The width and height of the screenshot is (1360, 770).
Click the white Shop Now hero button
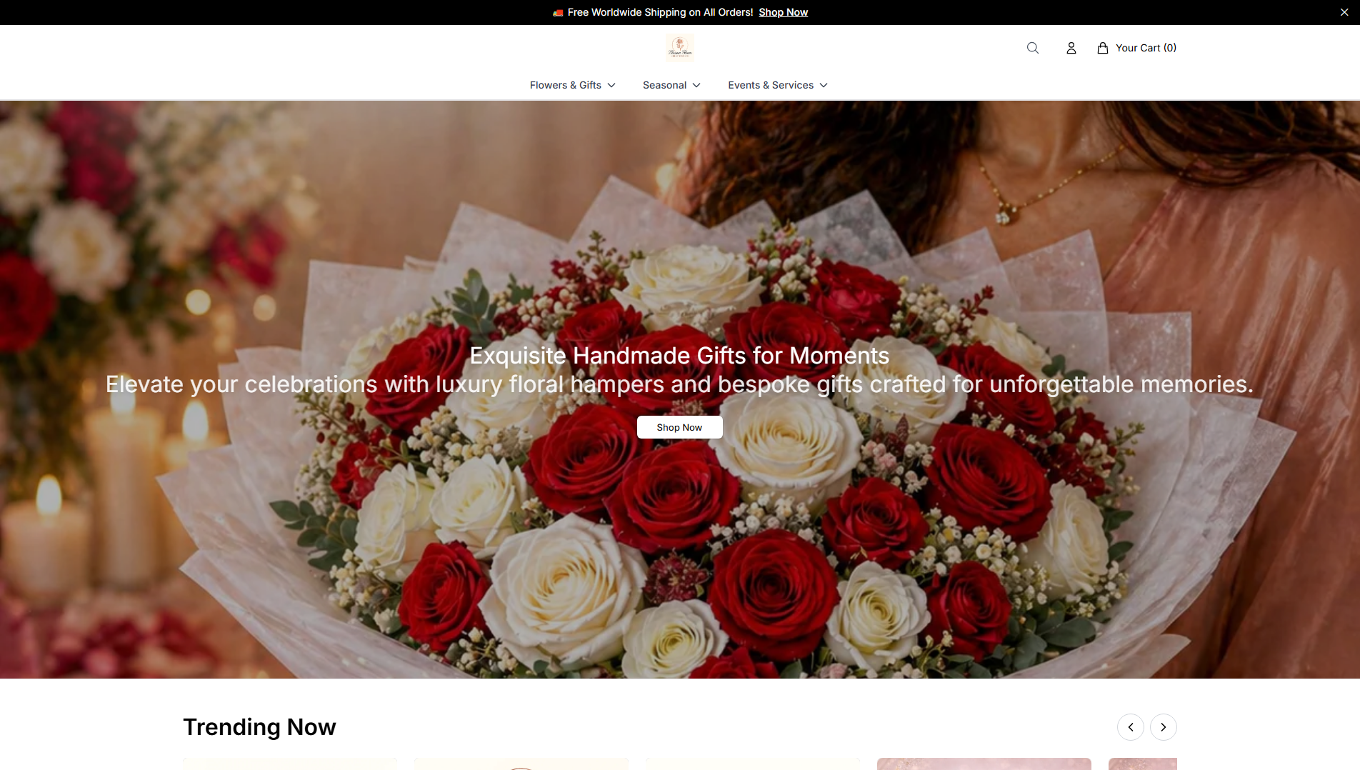click(x=680, y=427)
